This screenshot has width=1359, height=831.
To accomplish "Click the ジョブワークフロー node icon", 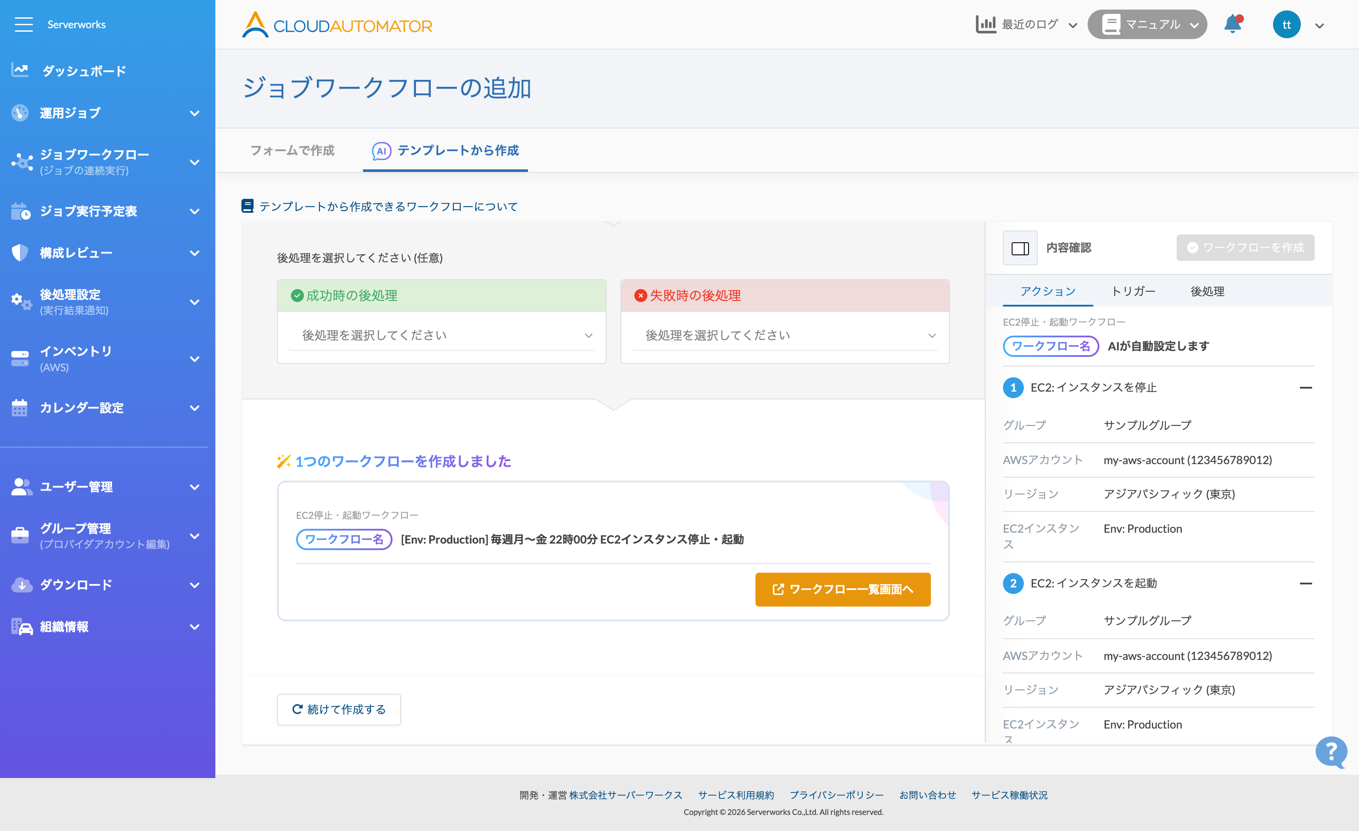I will (22, 162).
